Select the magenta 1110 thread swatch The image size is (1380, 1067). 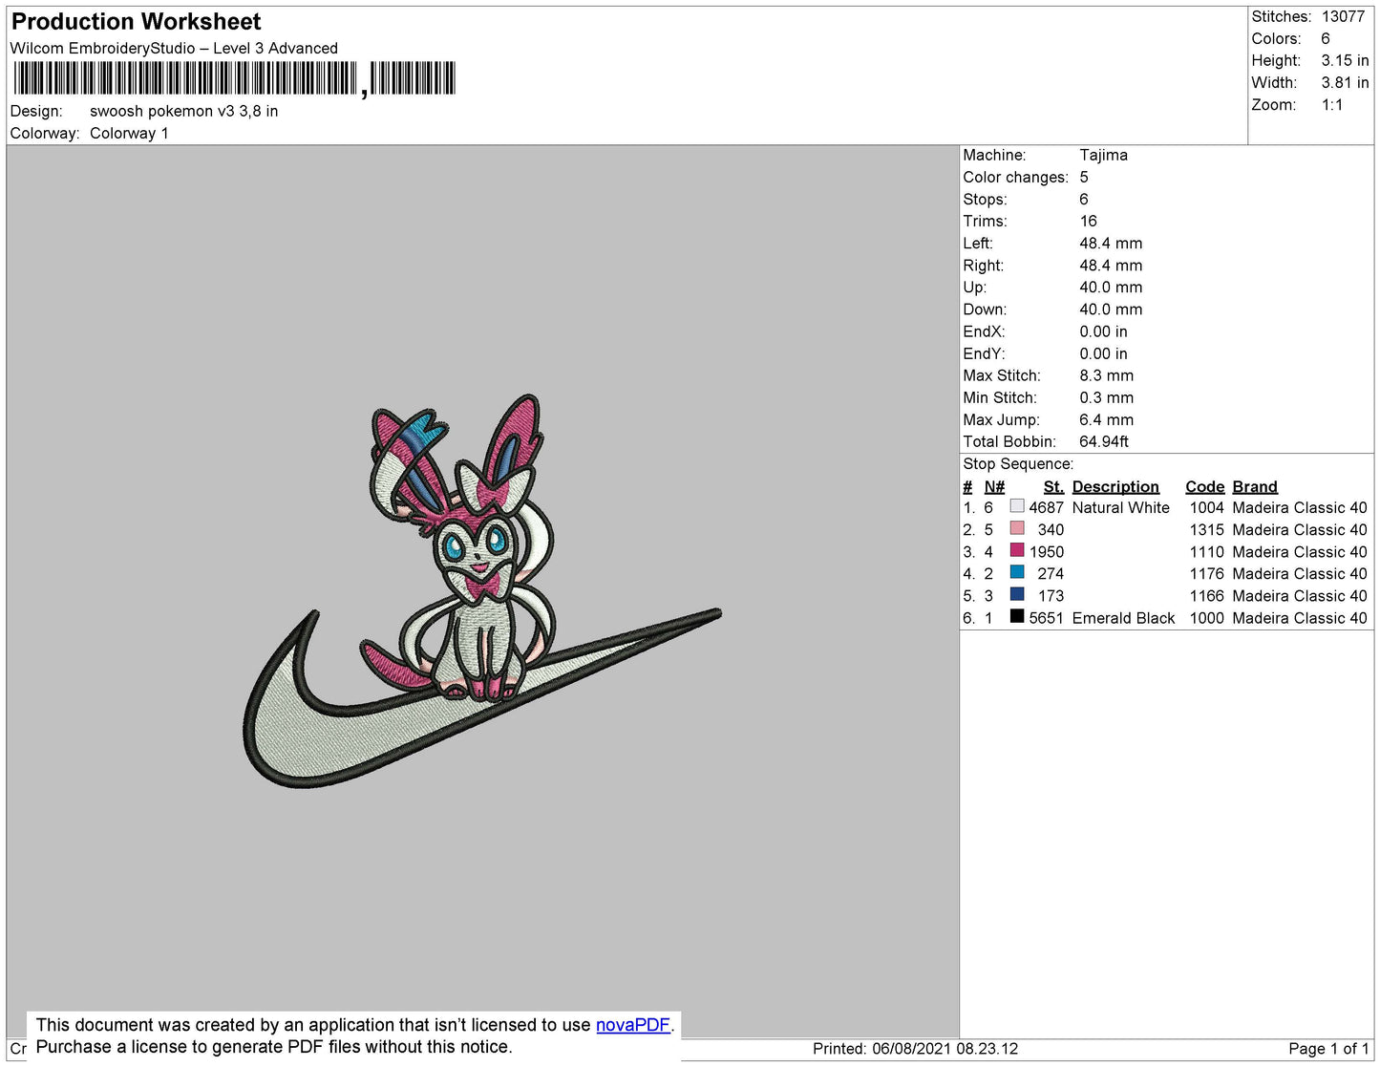click(x=1017, y=550)
